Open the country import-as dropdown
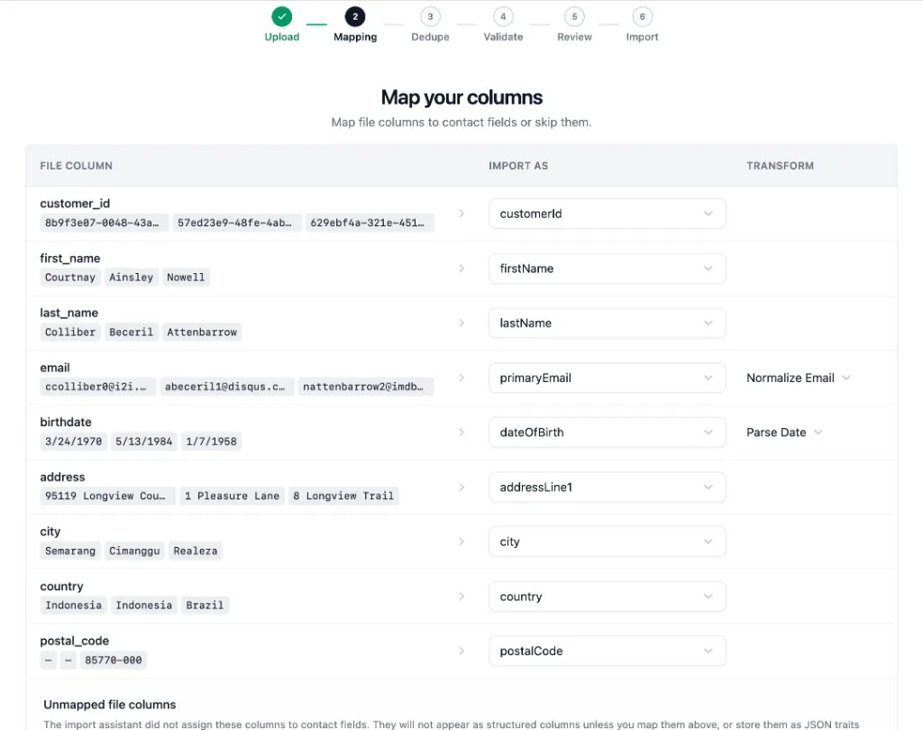Viewport: 923px width, 730px height. (607, 597)
